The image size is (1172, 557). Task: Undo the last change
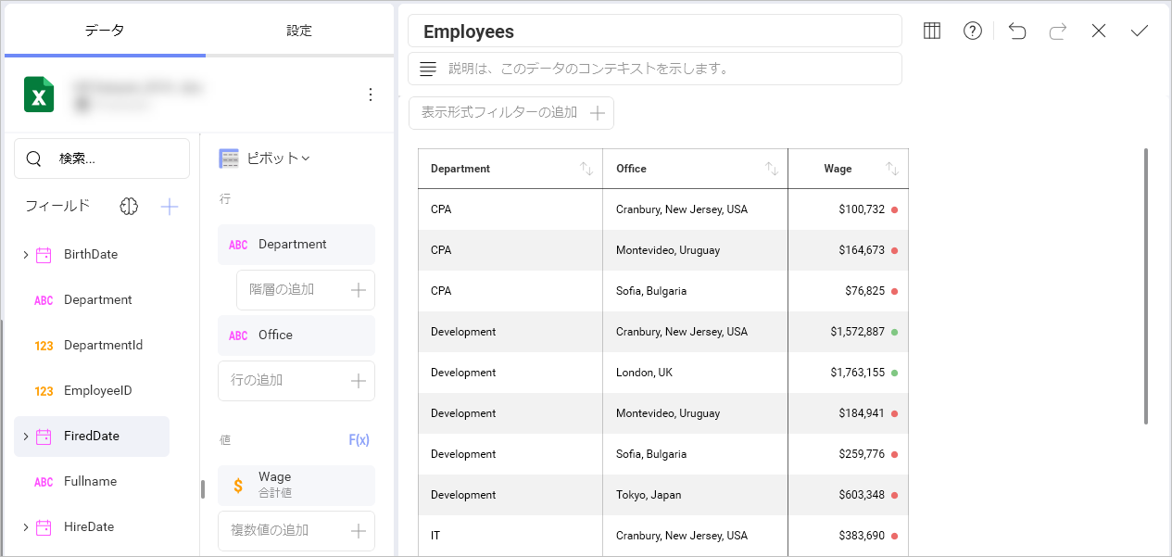click(x=1017, y=31)
